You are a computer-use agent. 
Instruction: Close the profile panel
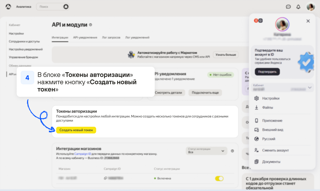pyautogui.click(x=308, y=21)
